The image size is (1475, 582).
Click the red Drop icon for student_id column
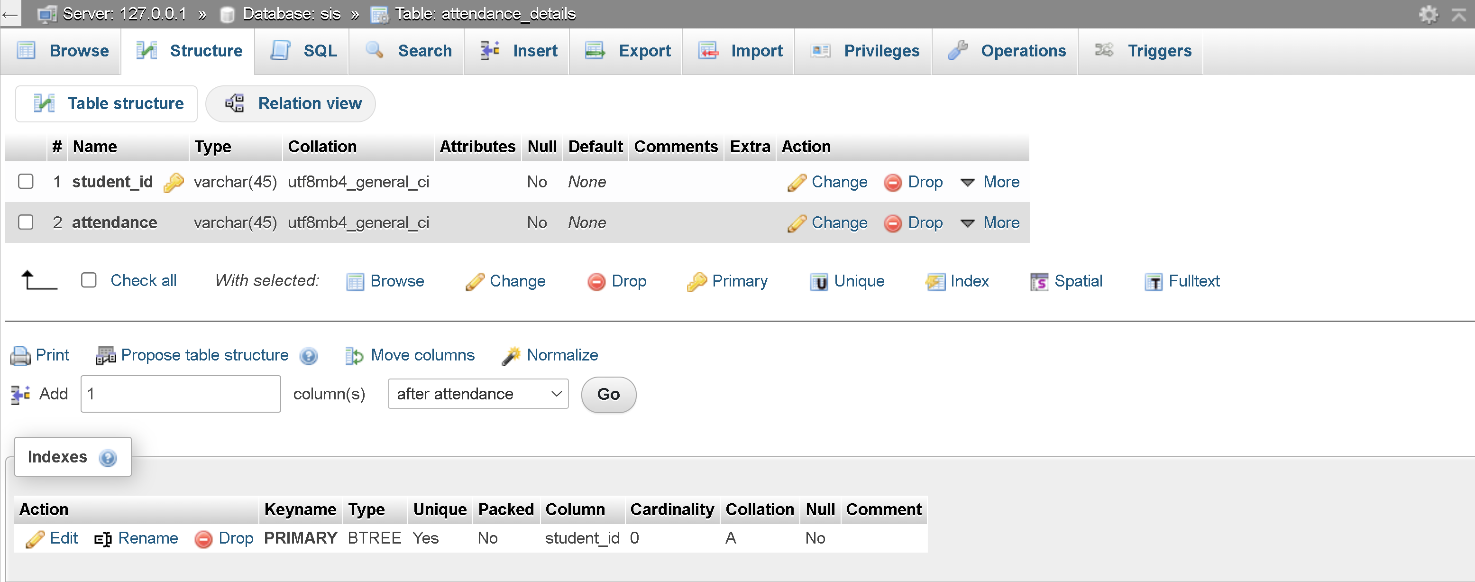893,183
